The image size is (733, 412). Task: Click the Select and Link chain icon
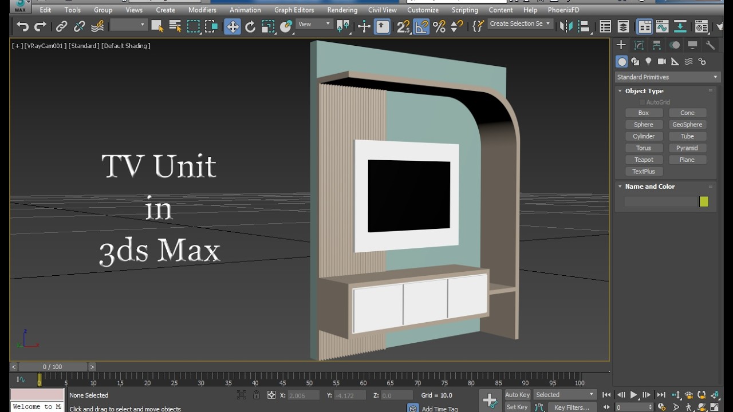tap(61, 26)
